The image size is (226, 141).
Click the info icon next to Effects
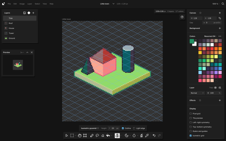coord(200,100)
